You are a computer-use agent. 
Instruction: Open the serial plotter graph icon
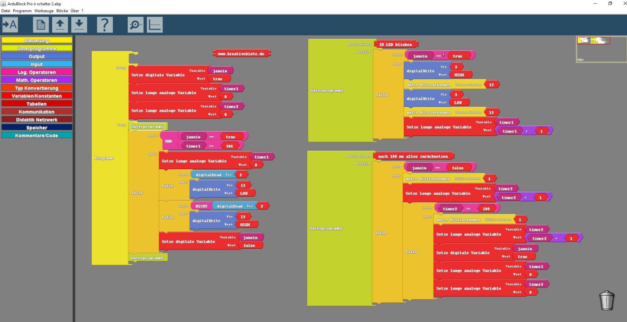tap(155, 25)
